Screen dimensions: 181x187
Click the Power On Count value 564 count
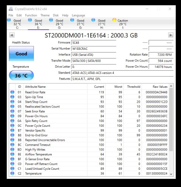coord(161,61)
